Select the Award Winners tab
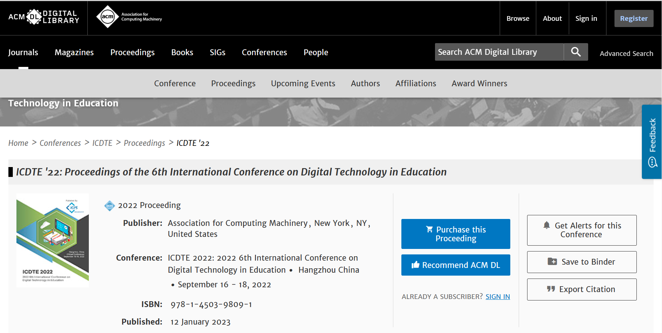662x333 pixels. tap(479, 83)
